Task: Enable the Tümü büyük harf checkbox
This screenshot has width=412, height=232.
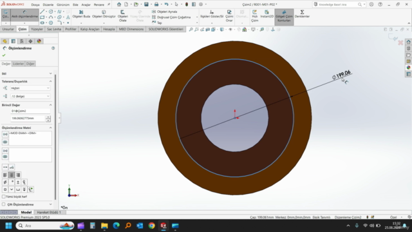Action: (4, 197)
